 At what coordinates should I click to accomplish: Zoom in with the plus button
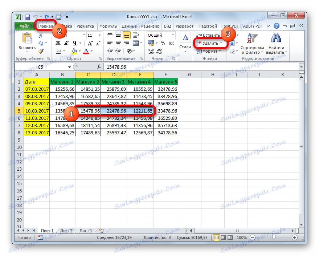294,237
